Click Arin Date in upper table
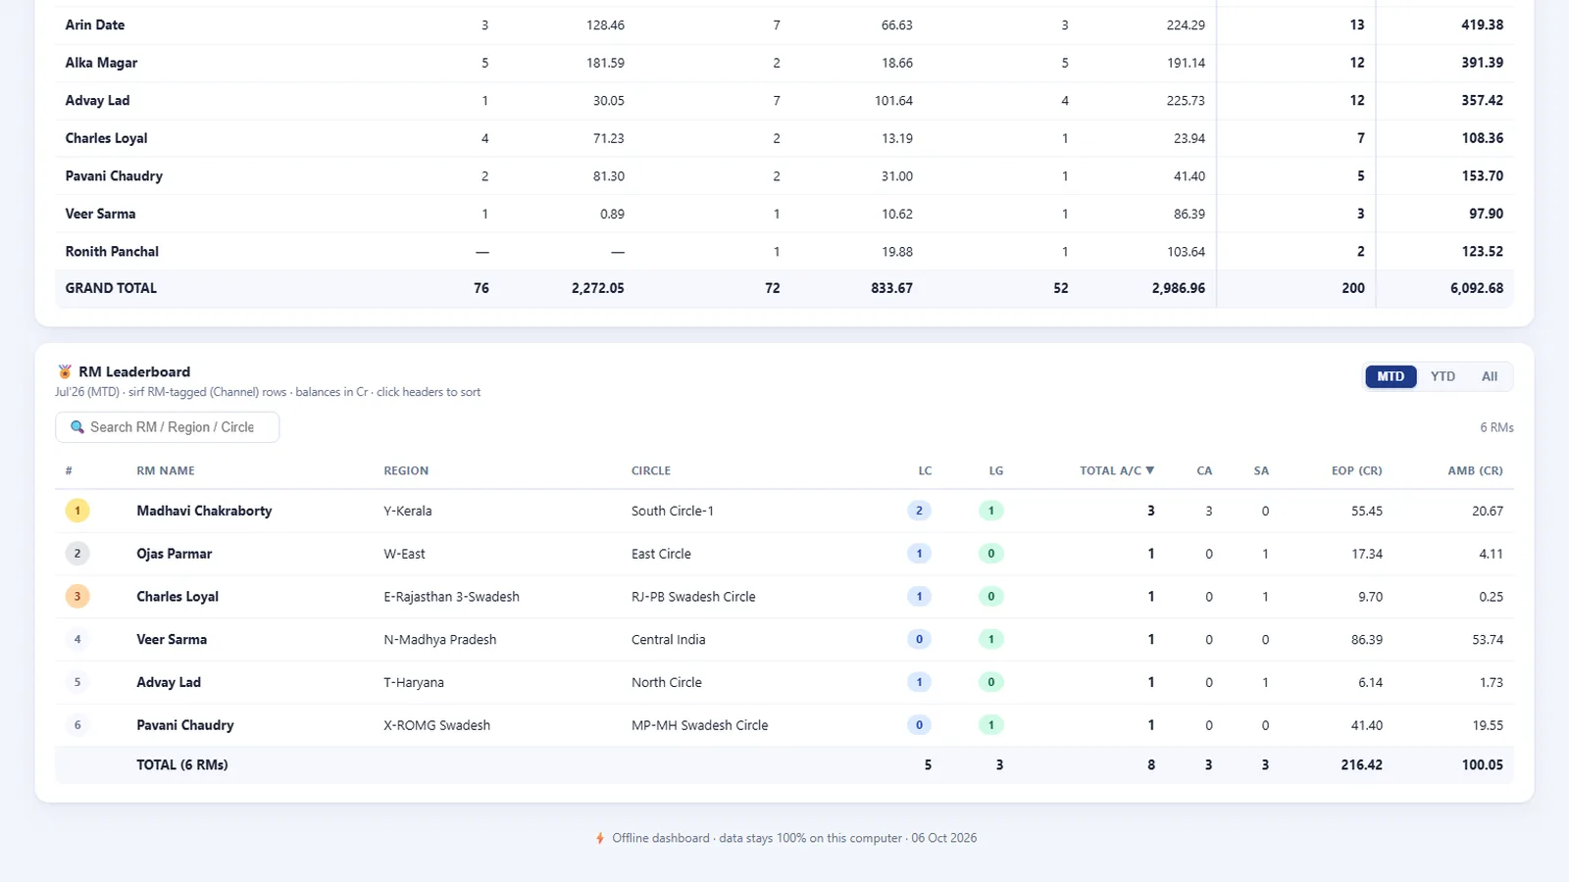 pos(95,24)
